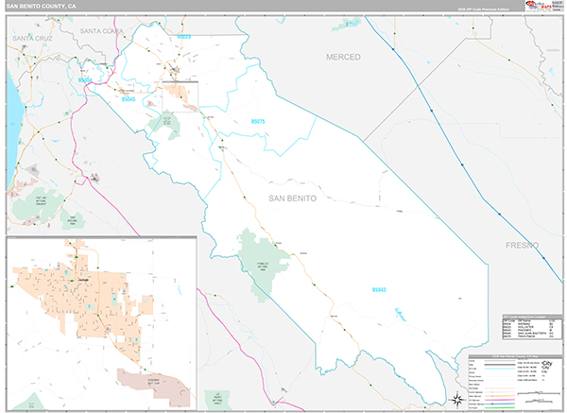This screenshot has width=567, height=413.
Task: Select ZIP code 95075 label
Action: [x=258, y=121]
